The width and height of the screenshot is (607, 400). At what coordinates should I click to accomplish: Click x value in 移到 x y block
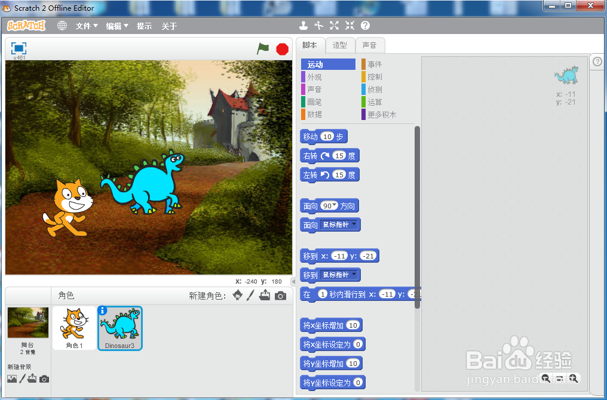click(x=339, y=256)
